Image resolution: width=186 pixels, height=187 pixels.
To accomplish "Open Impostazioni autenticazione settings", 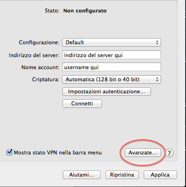I will pyautogui.click(x=107, y=92).
